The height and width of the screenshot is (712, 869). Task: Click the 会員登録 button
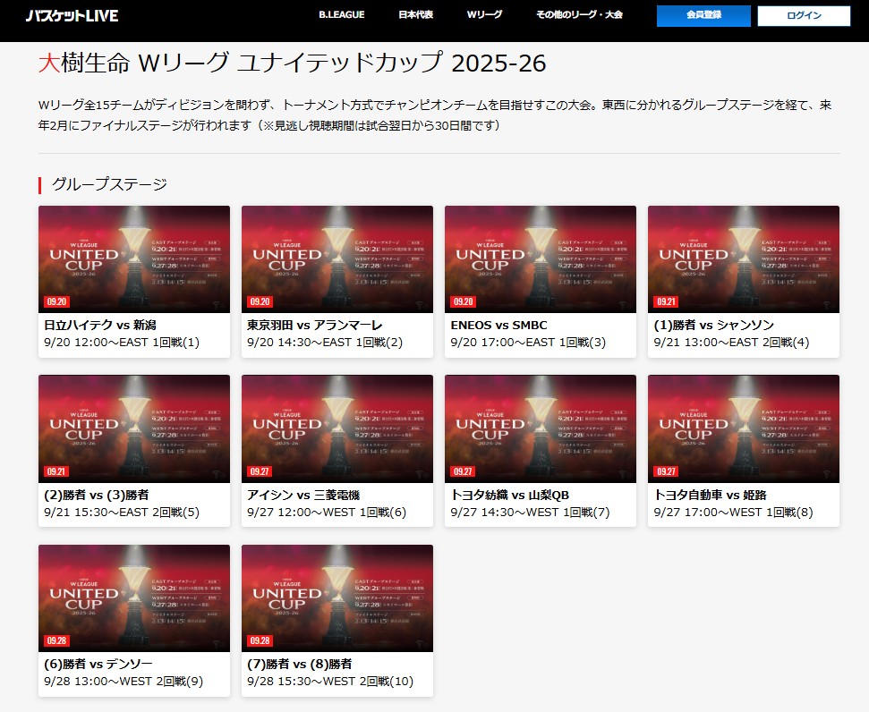click(703, 15)
